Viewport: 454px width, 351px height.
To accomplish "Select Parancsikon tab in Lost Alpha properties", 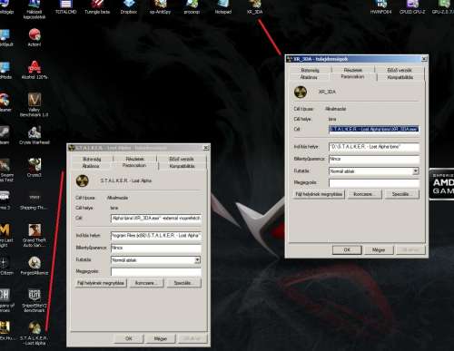I will coord(134,165).
